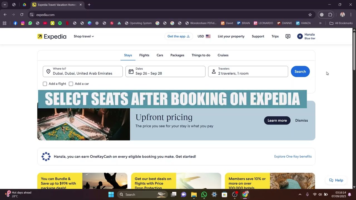Screen dimensions: 356x200
Task: Open Microsoft Store from the taskbar
Action: coord(224,194)
